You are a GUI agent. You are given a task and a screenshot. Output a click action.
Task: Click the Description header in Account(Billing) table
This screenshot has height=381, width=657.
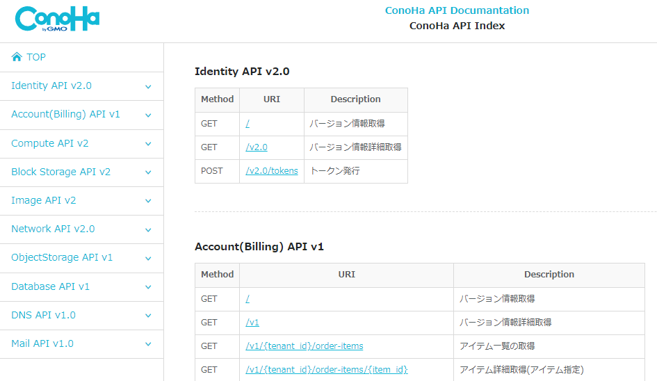click(549, 275)
